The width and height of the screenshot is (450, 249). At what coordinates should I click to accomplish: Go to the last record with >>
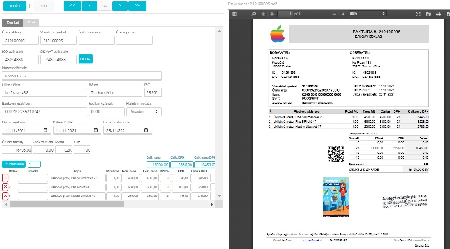pyautogui.click(x=137, y=6)
